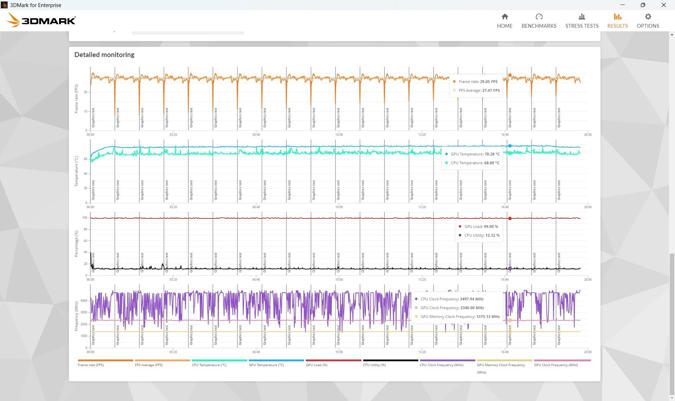Image resolution: width=675 pixels, height=401 pixels.
Task: Click the vertical scrollbar thumb
Action: point(672,324)
